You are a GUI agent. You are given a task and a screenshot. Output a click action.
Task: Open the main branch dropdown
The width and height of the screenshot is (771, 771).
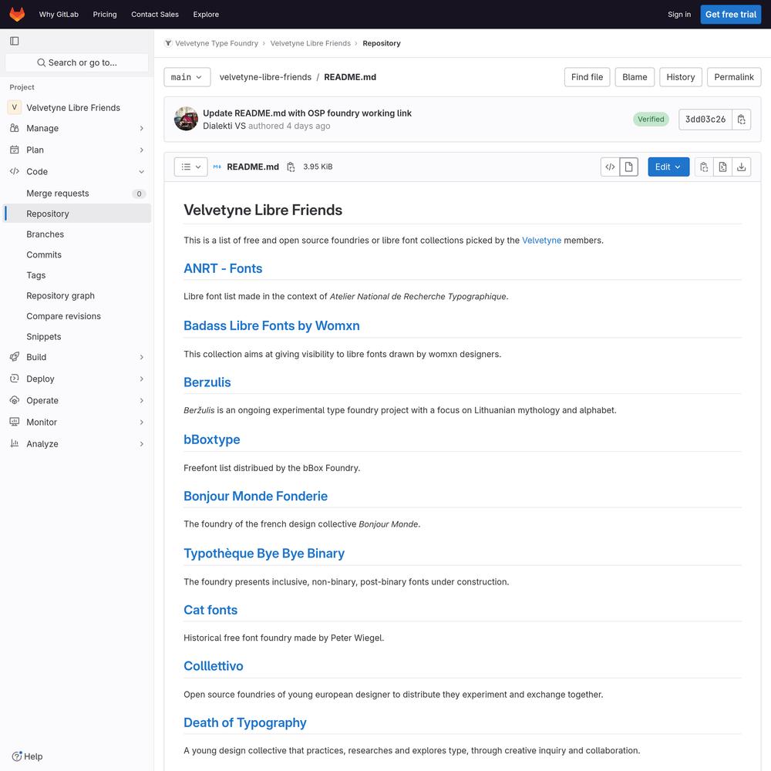pyautogui.click(x=187, y=77)
